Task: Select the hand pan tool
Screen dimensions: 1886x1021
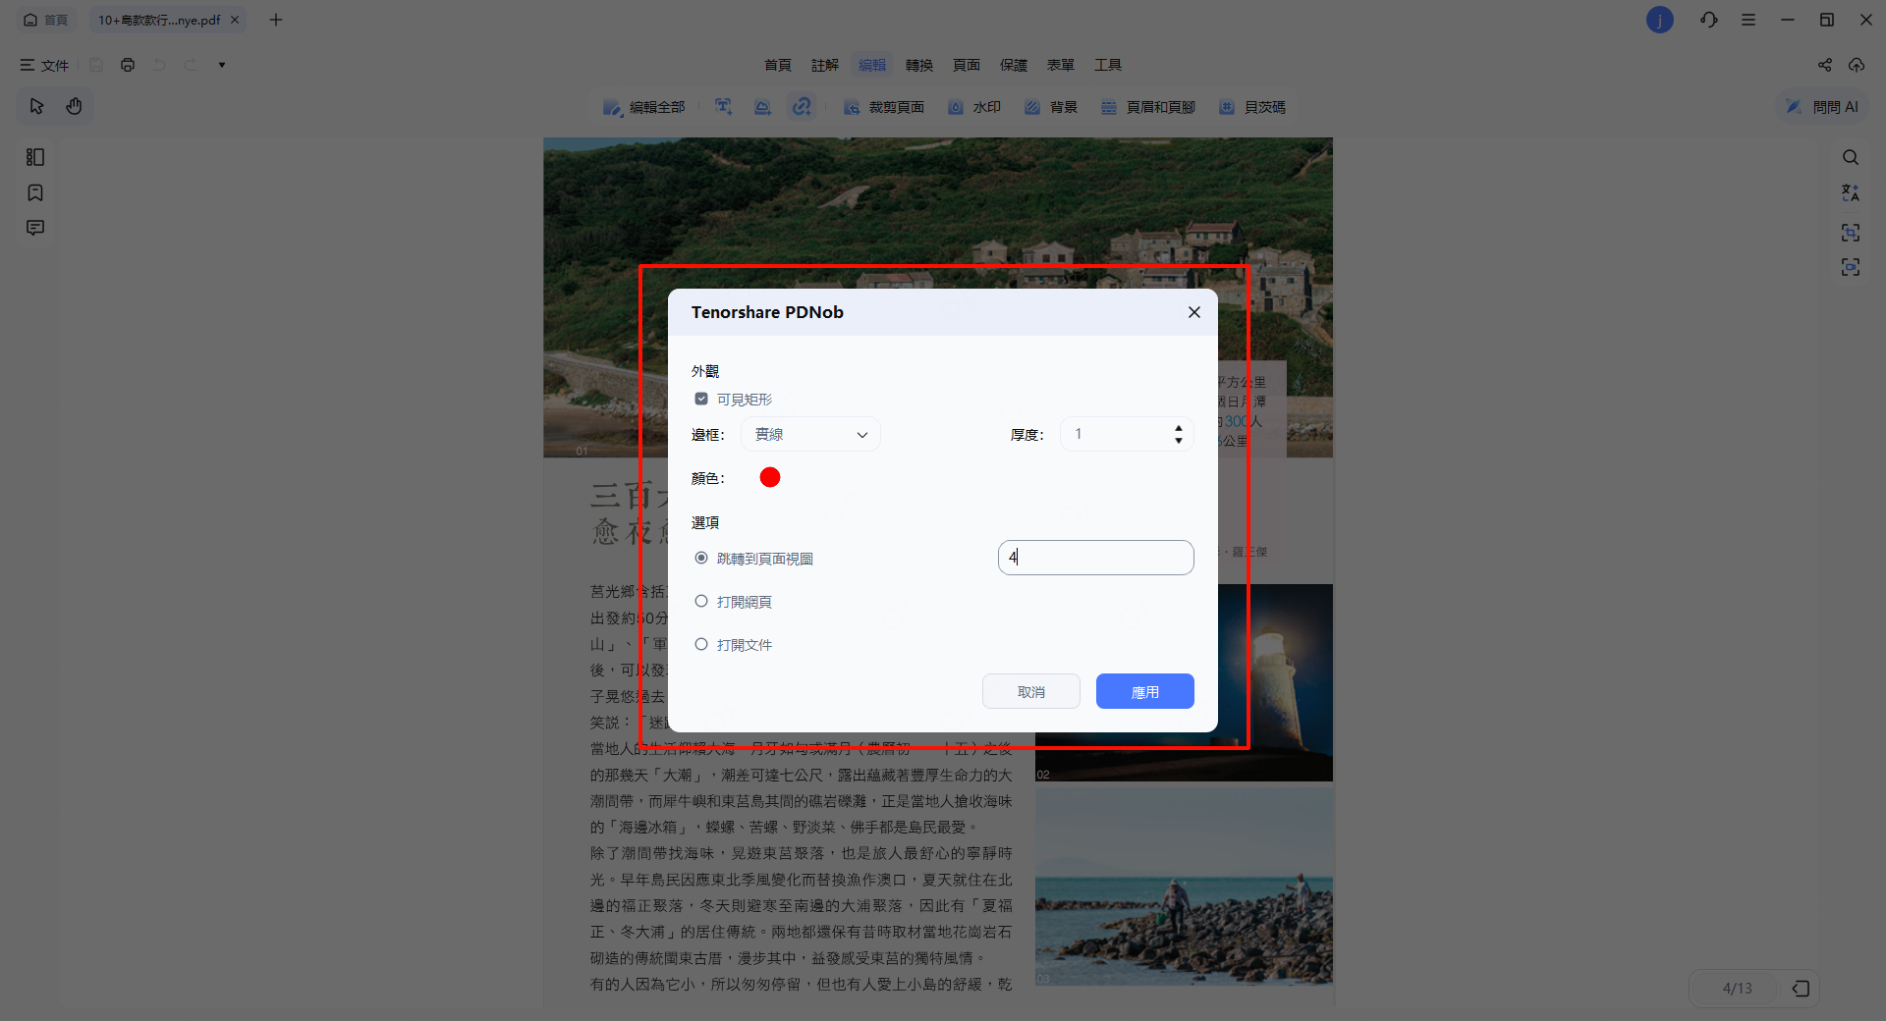Action: (x=74, y=106)
